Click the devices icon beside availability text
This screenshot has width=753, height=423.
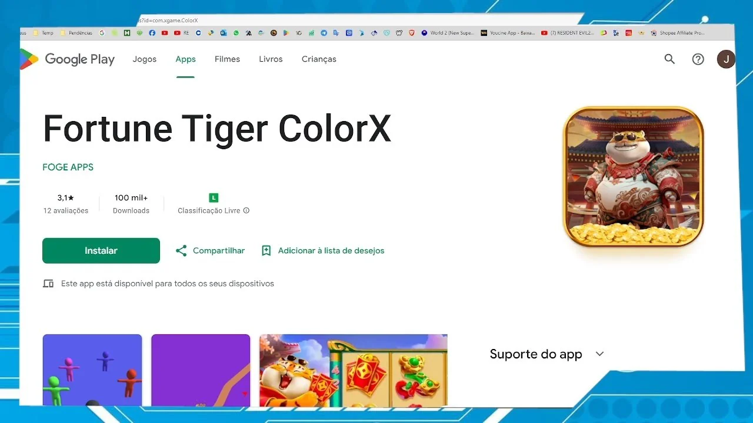(x=48, y=284)
